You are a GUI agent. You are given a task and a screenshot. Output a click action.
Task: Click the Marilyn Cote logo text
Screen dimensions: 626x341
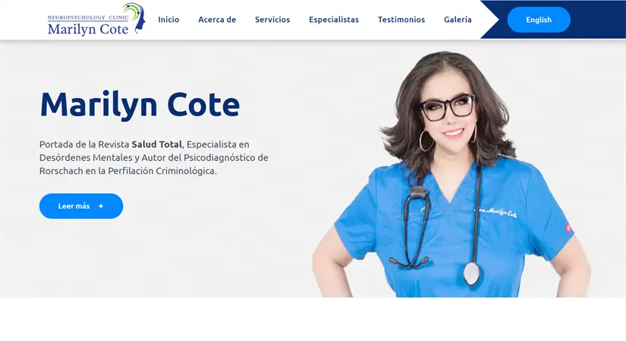click(x=88, y=29)
